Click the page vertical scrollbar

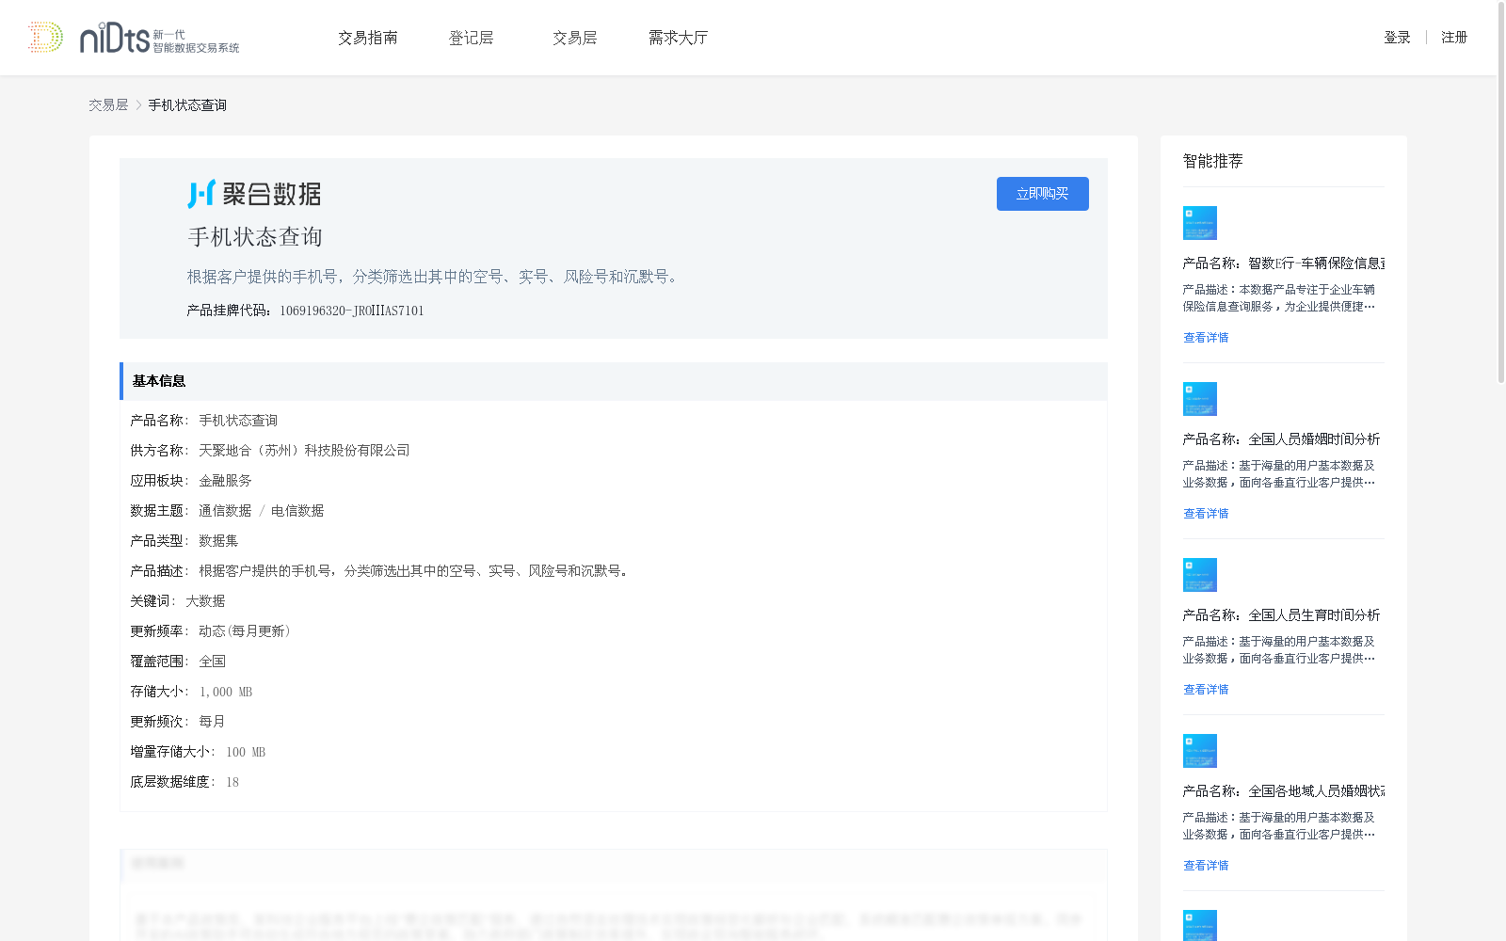pos(1501,193)
